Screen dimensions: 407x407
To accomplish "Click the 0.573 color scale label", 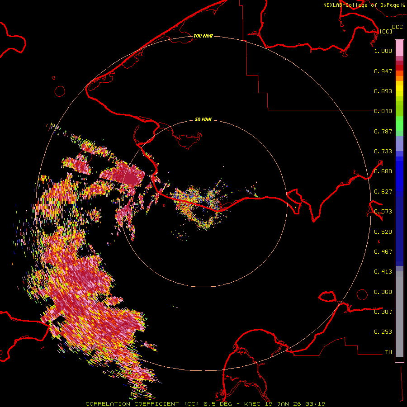I will tap(383, 212).
